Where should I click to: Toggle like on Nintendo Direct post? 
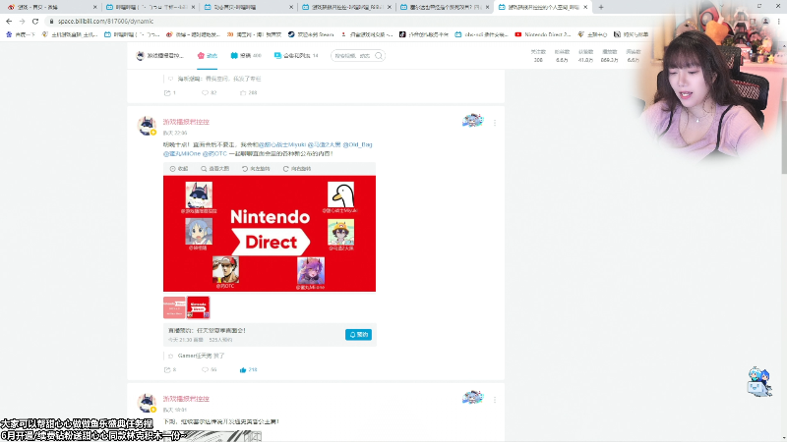click(249, 370)
